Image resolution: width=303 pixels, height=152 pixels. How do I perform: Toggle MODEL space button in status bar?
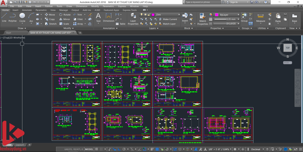point(89,149)
